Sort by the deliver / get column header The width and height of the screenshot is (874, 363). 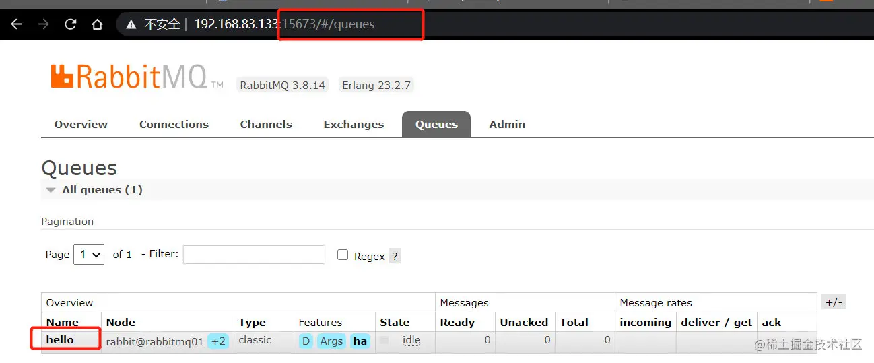click(x=716, y=322)
